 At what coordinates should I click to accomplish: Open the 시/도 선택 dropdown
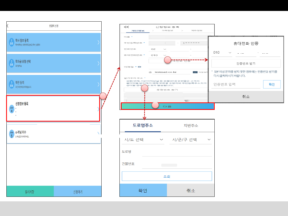click(143, 140)
